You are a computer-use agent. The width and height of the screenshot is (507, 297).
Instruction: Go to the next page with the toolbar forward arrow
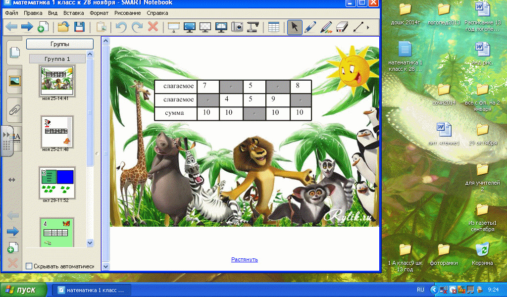[27, 27]
